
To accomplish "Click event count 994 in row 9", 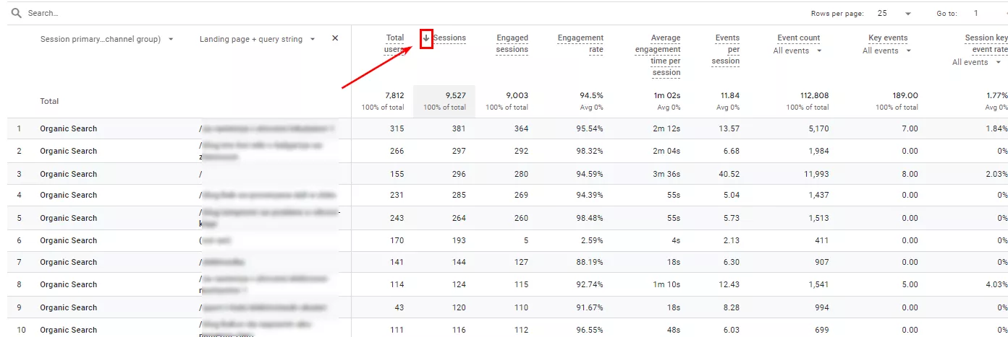I will (x=821, y=307).
